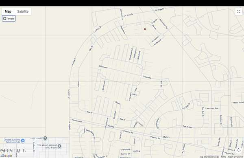Click the red property location marker
This screenshot has height=158, width=244.
click(145, 29)
